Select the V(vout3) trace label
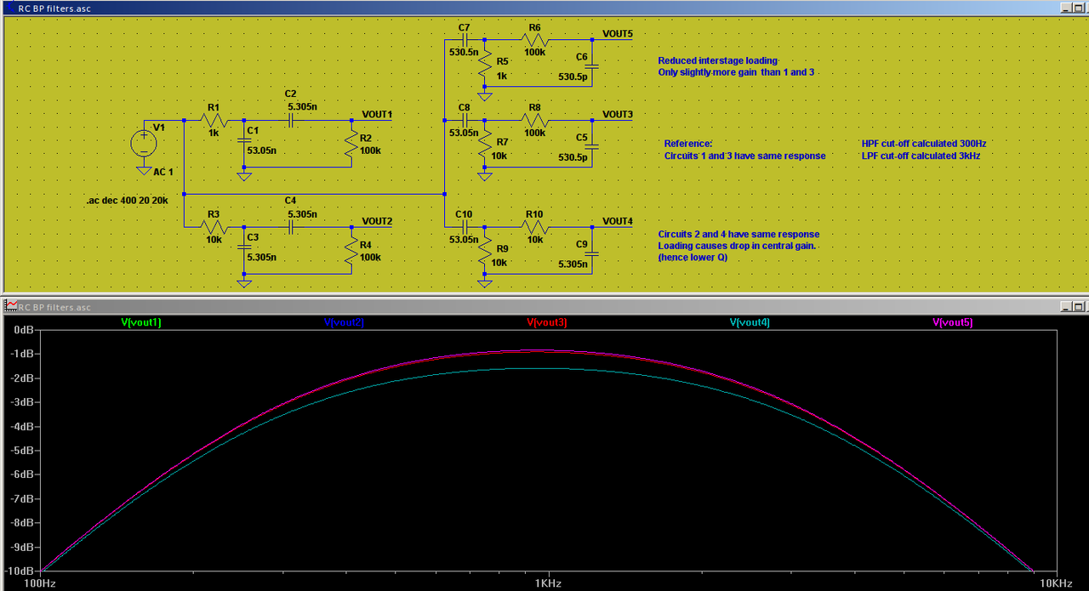This screenshot has width=1089, height=591. click(x=547, y=322)
